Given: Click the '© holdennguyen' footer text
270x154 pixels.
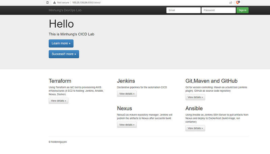Looking at the screenshot, I should [58, 142].
